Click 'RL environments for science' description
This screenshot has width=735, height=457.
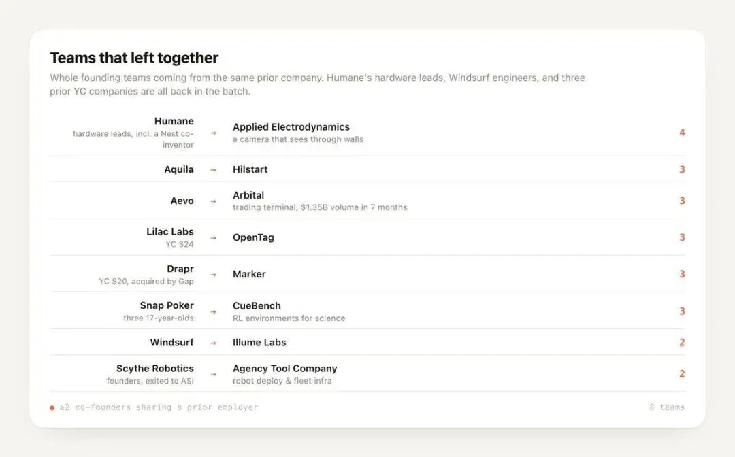pos(289,318)
